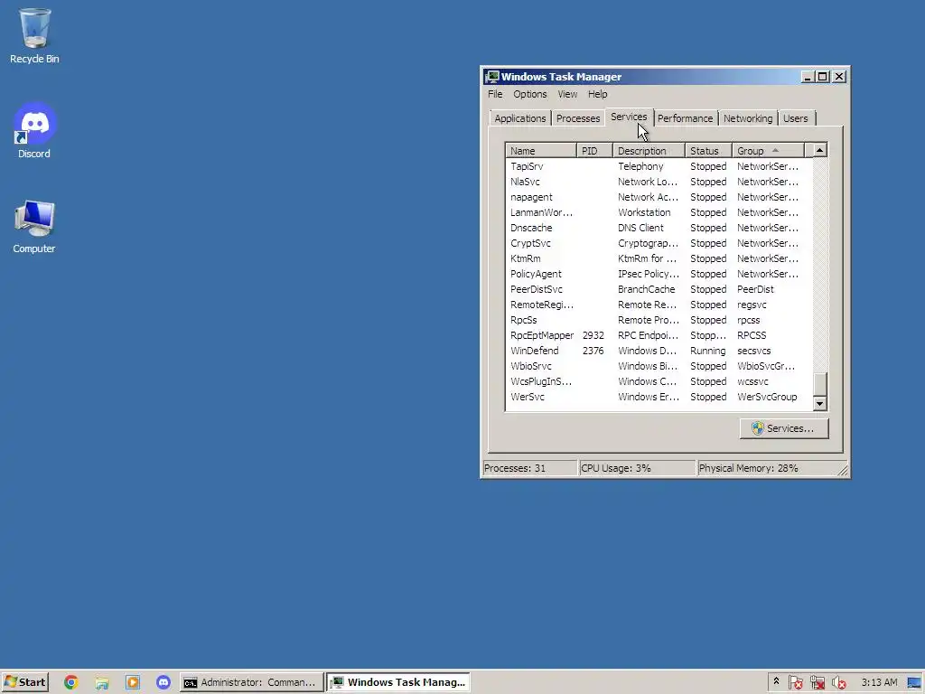Click the services list scrollbar thumb
The height and width of the screenshot is (694, 925).
click(x=819, y=384)
